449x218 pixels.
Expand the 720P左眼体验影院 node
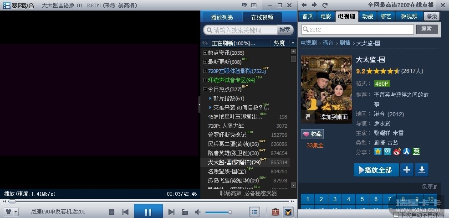tap(205, 71)
